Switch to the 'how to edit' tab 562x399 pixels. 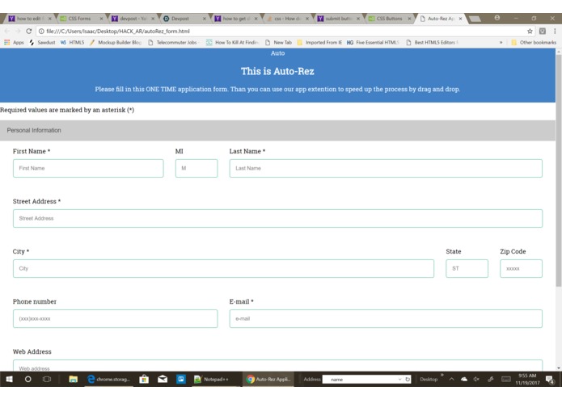(x=30, y=19)
